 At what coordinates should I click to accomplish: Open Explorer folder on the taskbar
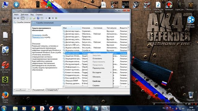(15, 108)
